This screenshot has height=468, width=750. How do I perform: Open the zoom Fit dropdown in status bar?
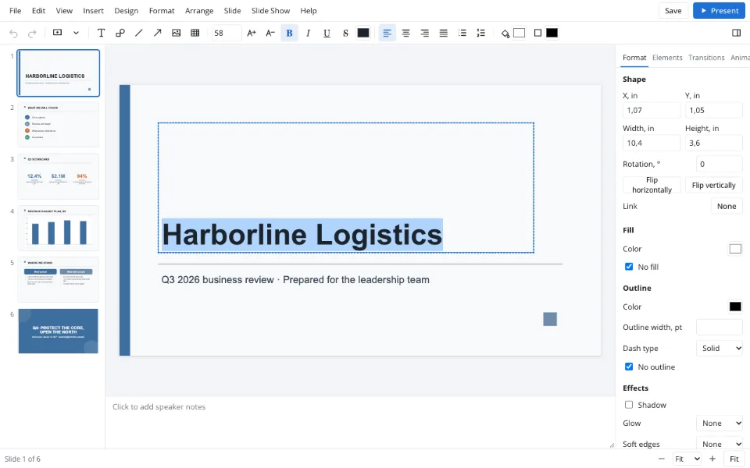click(x=687, y=459)
